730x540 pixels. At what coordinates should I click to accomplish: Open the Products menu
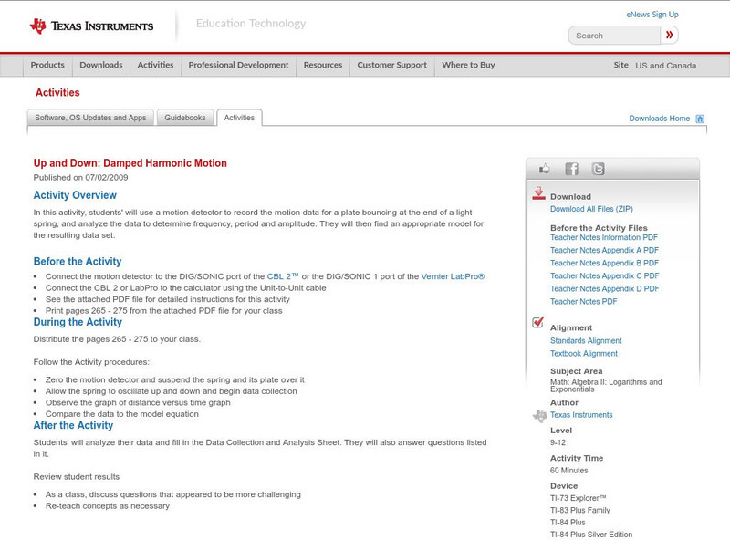pyautogui.click(x=47, y=65)
